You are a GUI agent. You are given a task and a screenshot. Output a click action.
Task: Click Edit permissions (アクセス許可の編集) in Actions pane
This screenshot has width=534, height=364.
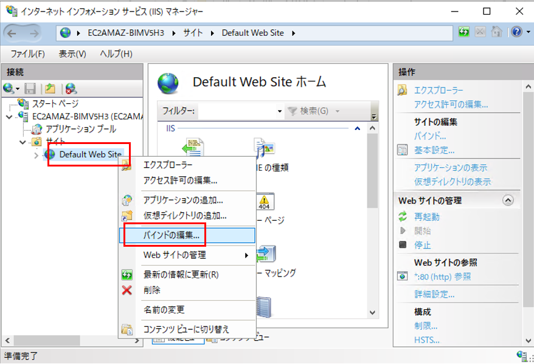[x=451, y=104]
